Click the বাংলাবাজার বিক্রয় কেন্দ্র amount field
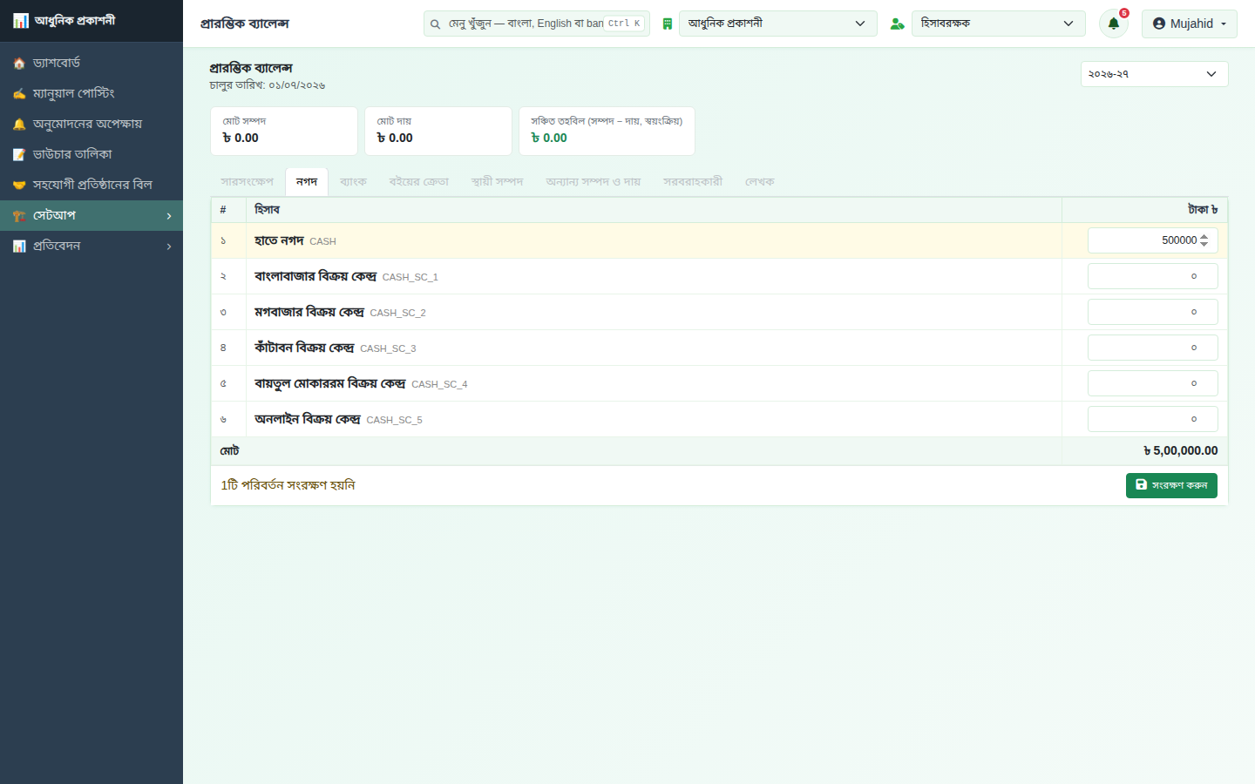The width and height of the screenshot is (1255, 784). (1153, 276)
